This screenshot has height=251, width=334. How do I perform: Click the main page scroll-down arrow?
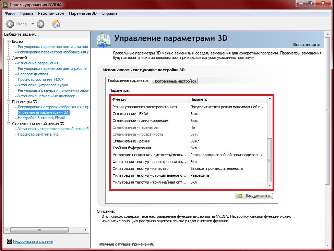point(327,246)
